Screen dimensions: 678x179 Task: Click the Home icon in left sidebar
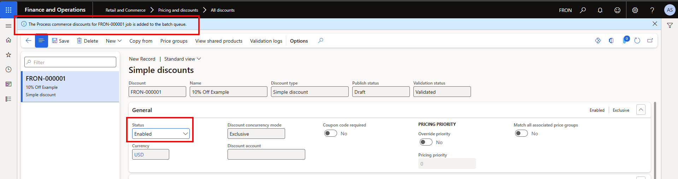click(8, 40)
